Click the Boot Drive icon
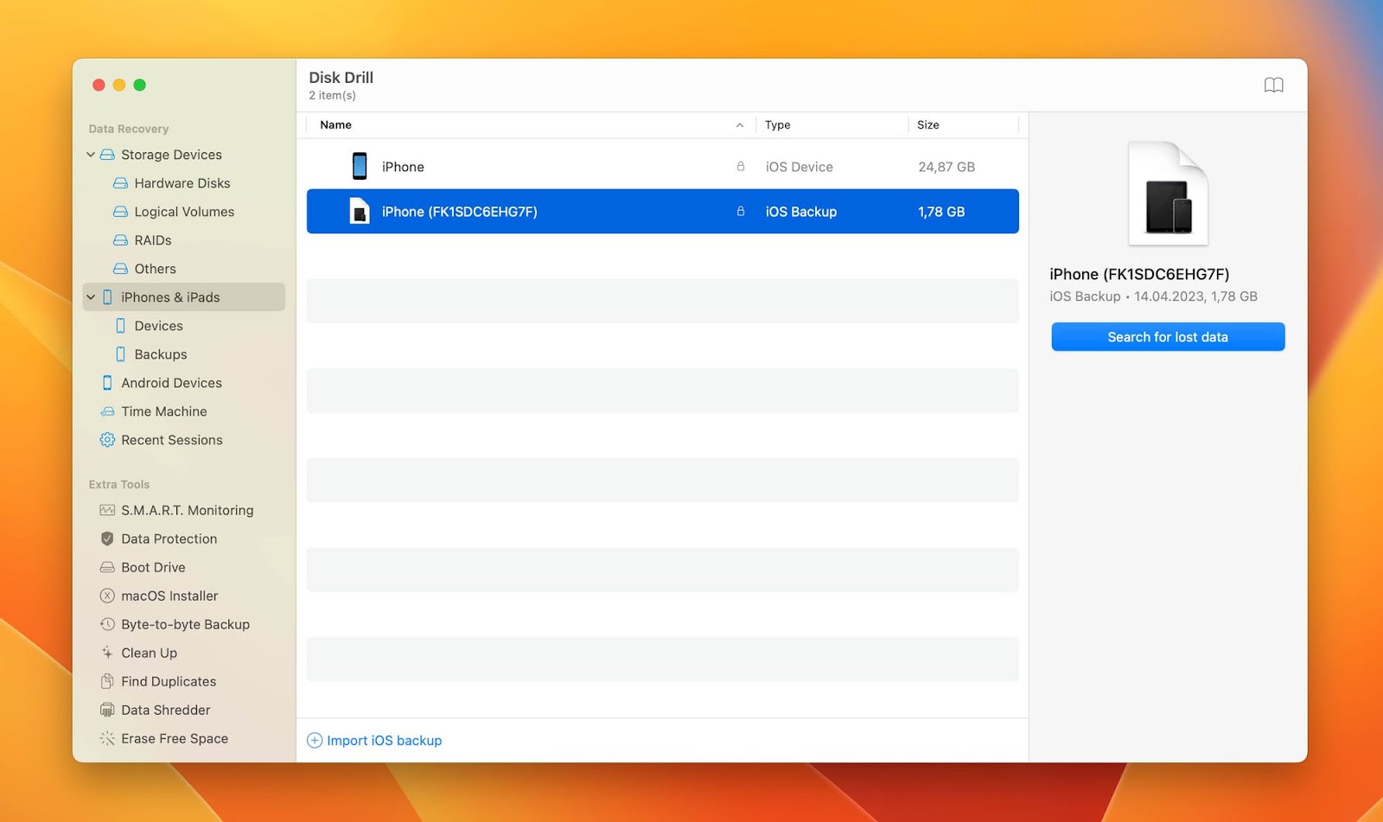 [107, 568]
